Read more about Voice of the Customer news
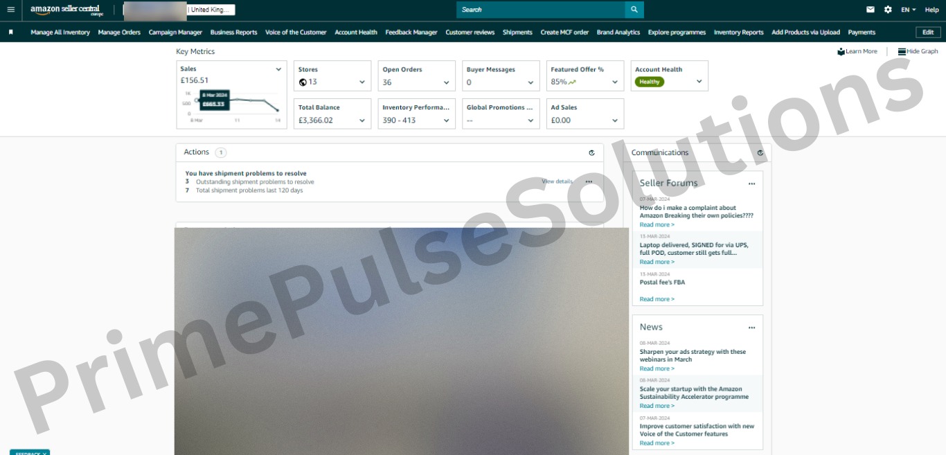The image size is (946, 455). click(x=657, y=443)
